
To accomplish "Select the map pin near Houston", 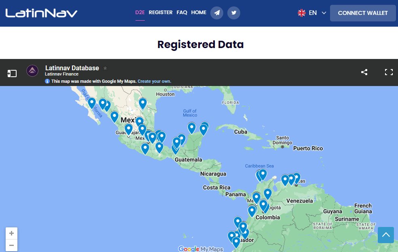I will tap(143, 104).
